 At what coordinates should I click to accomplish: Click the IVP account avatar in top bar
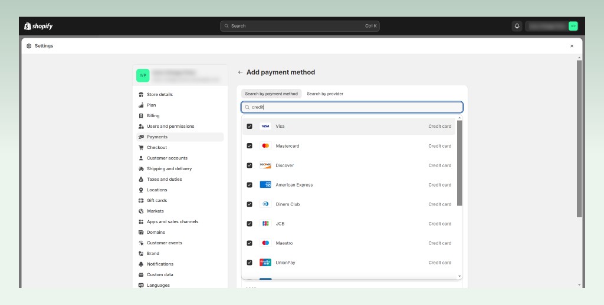[x=573, y=26]
